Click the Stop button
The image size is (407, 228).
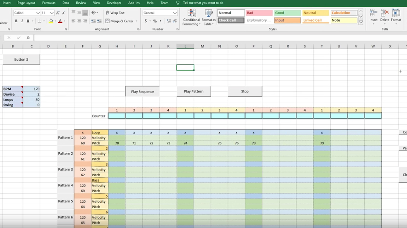pyautogui.click(x=245, y=92)
